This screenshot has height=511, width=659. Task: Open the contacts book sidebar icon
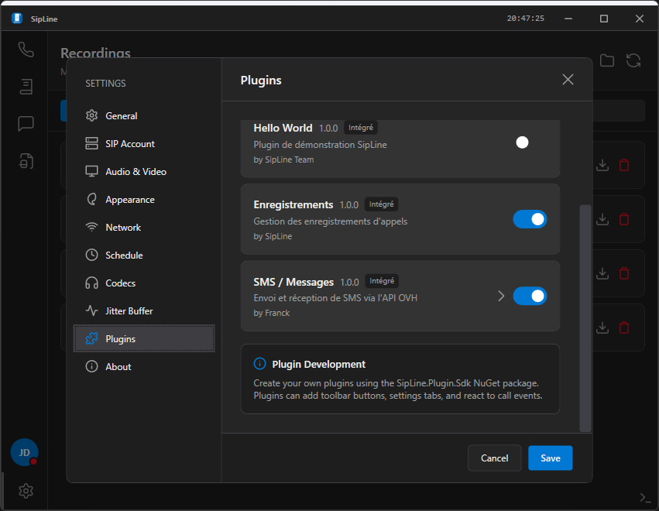point(26,86)
